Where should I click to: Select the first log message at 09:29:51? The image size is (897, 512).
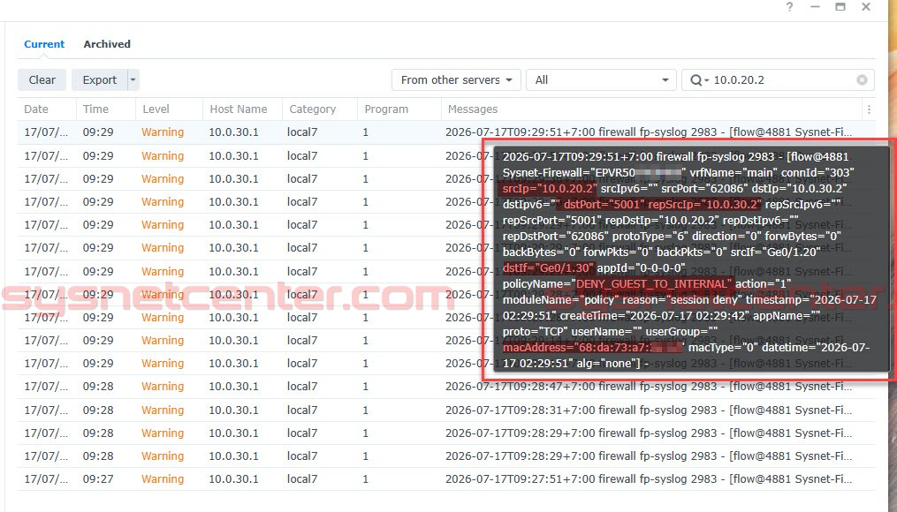pos(649,132)
